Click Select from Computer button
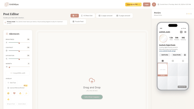Viewport: 194px width, 109px height. coord(92,97)
